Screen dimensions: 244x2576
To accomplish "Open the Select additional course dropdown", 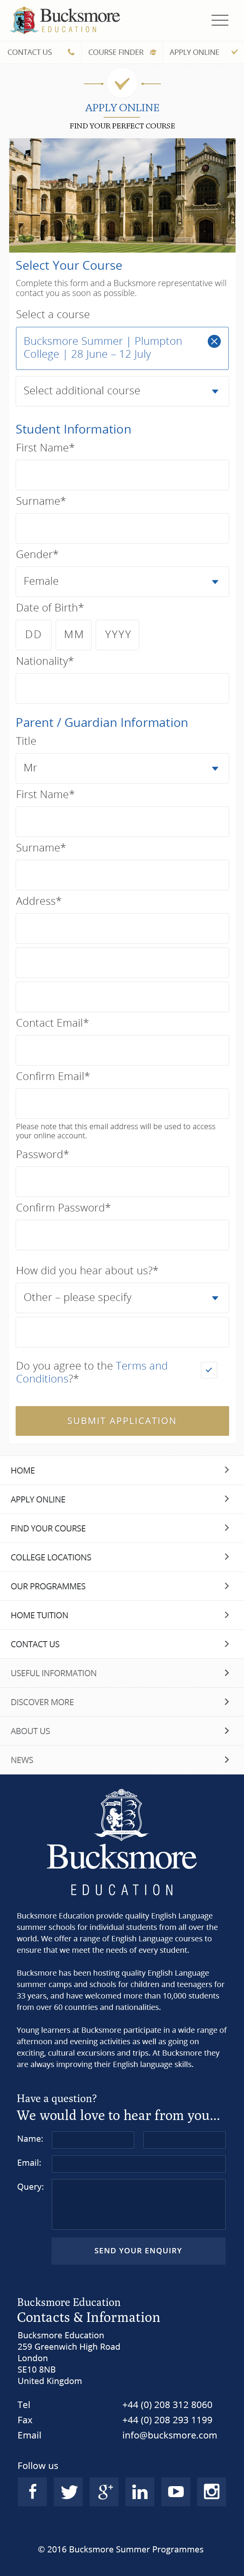I will pos(122,391).
